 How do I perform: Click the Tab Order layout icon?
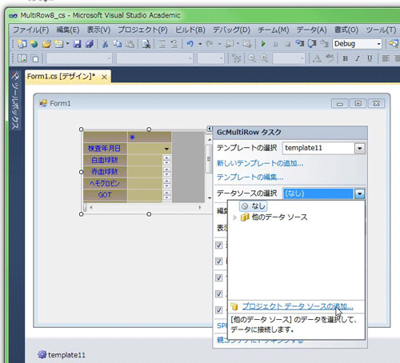(236, 58)
